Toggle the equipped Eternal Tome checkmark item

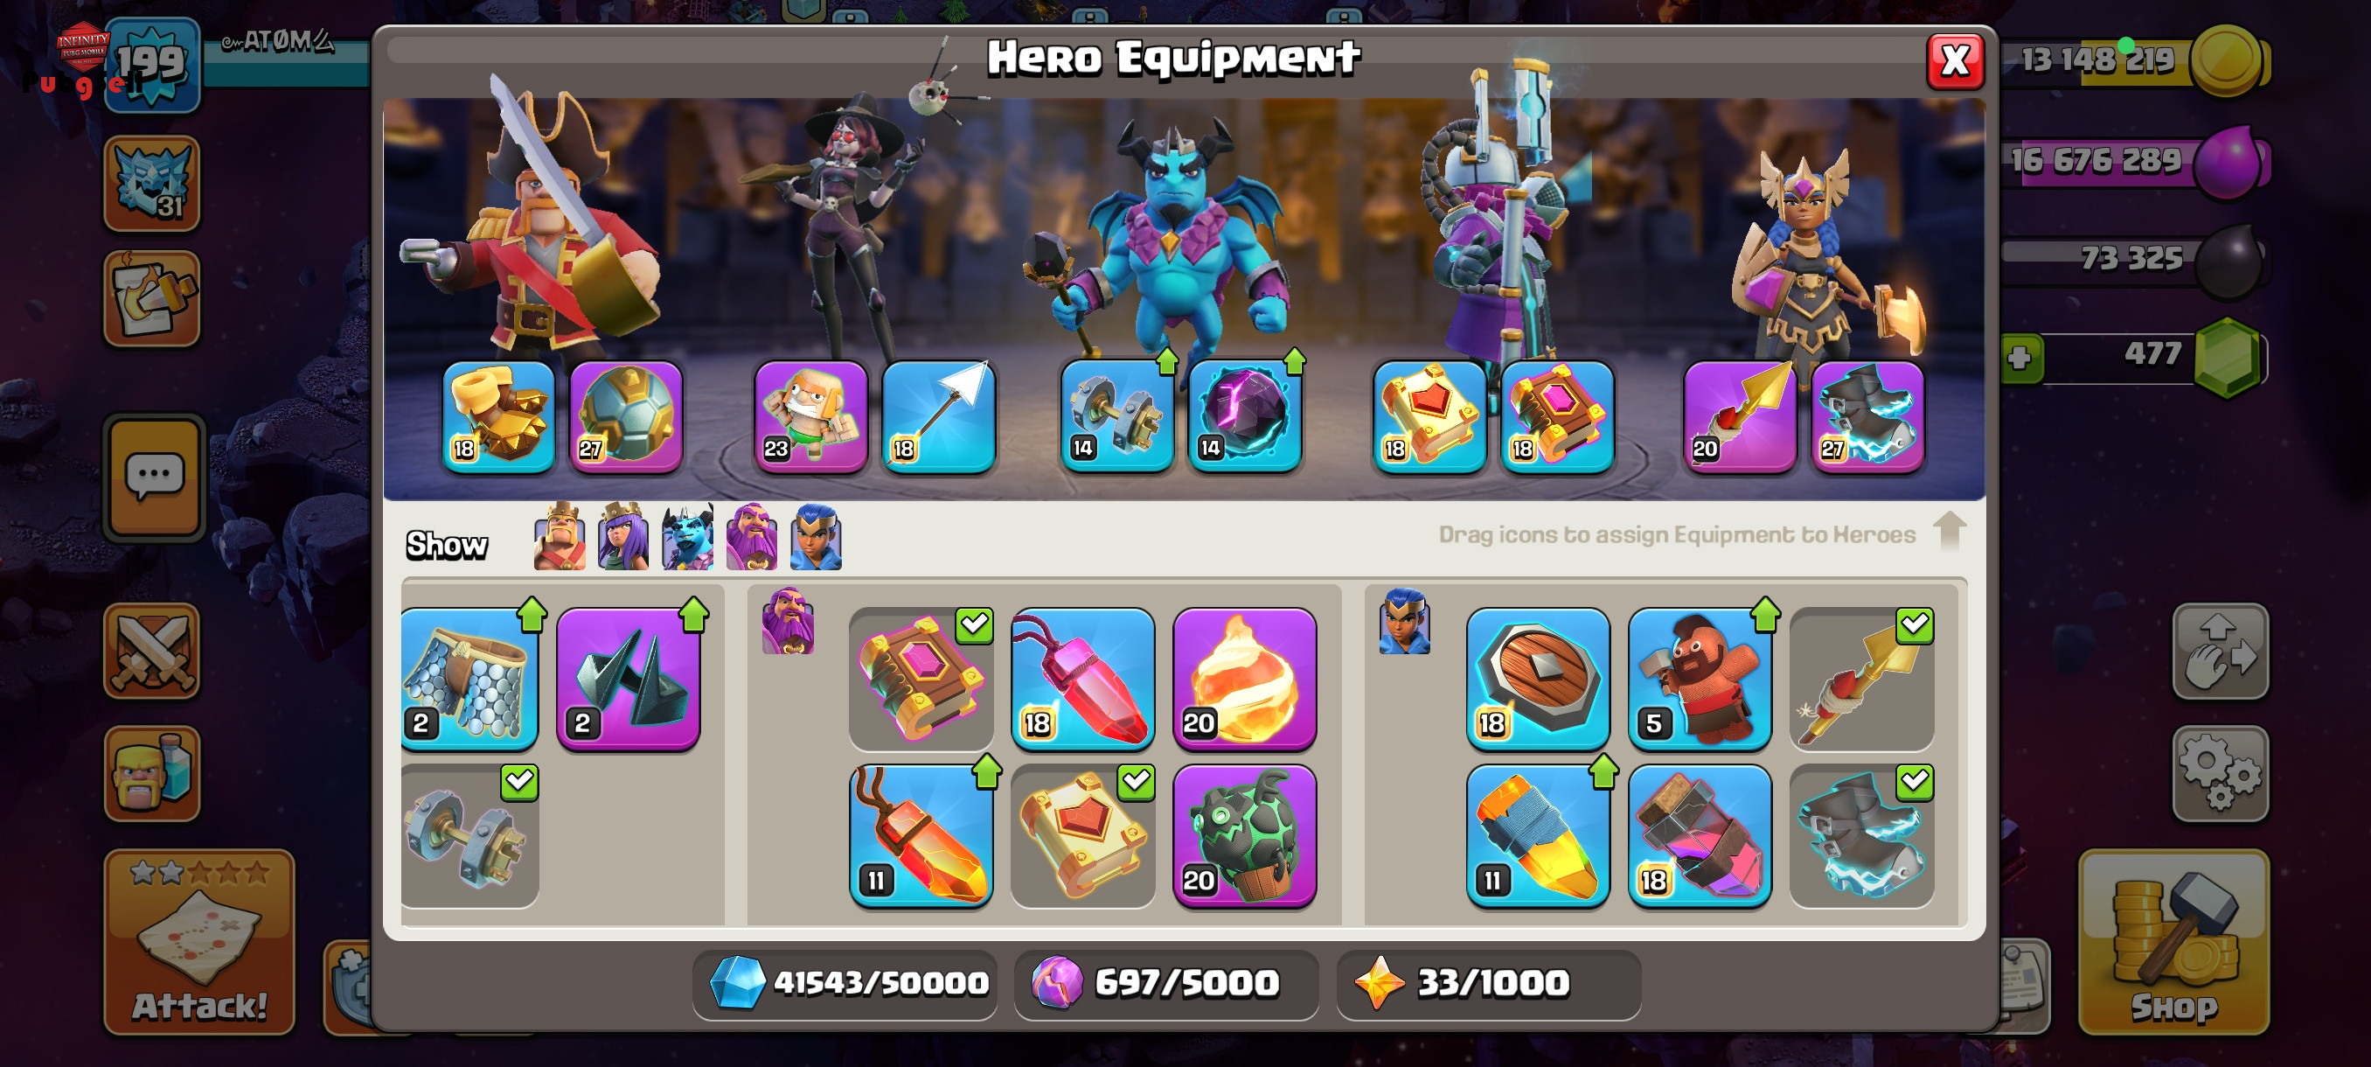tap(921, 680)
